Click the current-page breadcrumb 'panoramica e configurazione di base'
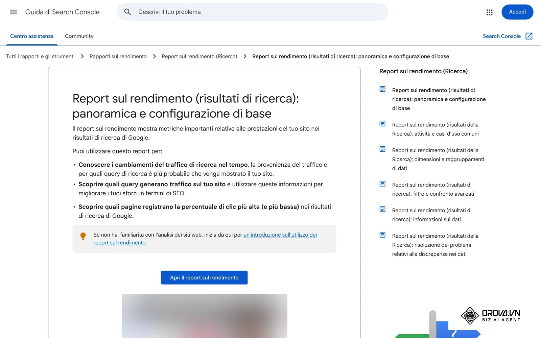Image resolution: width=541 pixels, height=338 pixels. (351, 56)
